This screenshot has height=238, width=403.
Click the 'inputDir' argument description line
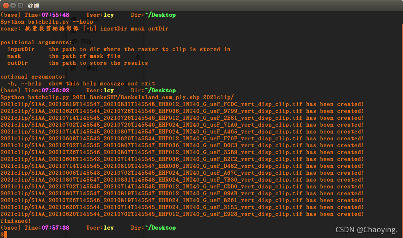(119, 49)
